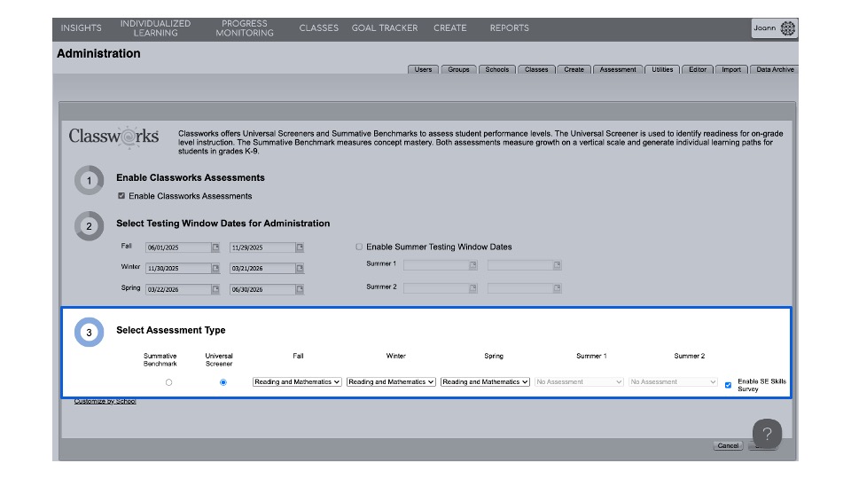Open calendar picker for Winter end date
Screen dimensions: 851x479
coord(300,268)
